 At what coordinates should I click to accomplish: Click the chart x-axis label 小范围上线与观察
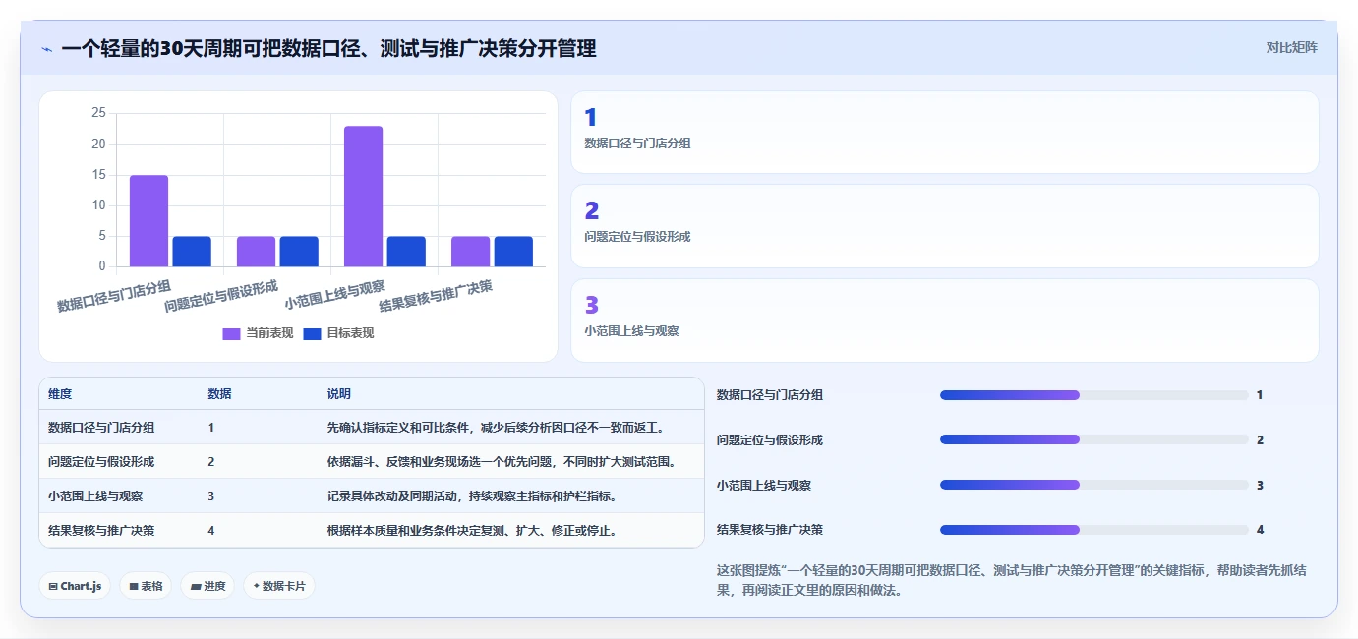pyautogui.click(x=334, y=295)
